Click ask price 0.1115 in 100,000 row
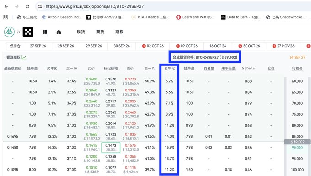 pyautogui.click(x=130, y=168)
